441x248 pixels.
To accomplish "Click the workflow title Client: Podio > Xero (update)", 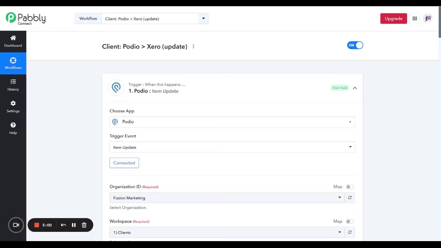I will (145, 46).
